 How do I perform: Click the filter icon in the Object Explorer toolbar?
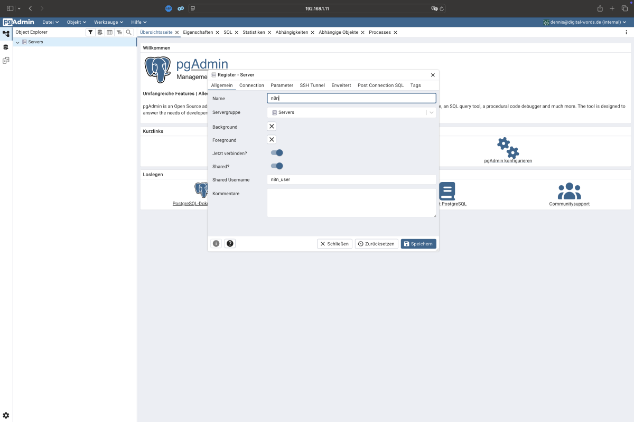tap(90, 32)
